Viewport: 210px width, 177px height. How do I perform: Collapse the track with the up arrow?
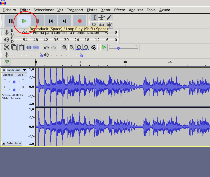4,143
